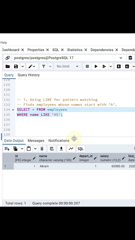Image resolution: width=135 pixels, height=240 pixels.
Task: Select the Akram name cell
Action: point(58,166)
